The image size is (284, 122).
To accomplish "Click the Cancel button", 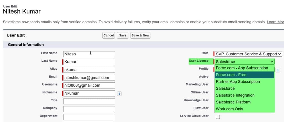I will click(108, 35).
